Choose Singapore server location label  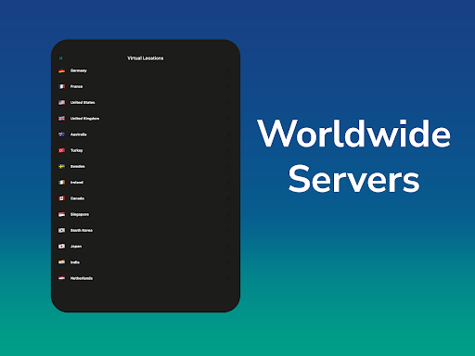[80, 214]
